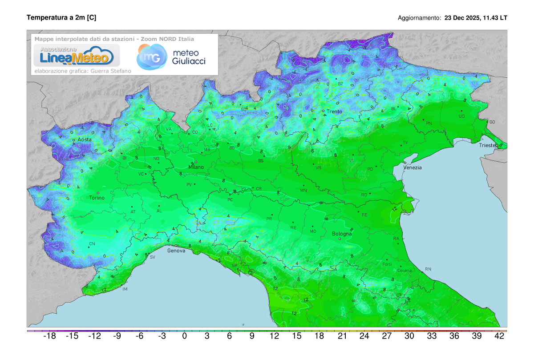This screenshot has height=351, width=534.
Task: Select the Bologna city marker
Action: 340,239
